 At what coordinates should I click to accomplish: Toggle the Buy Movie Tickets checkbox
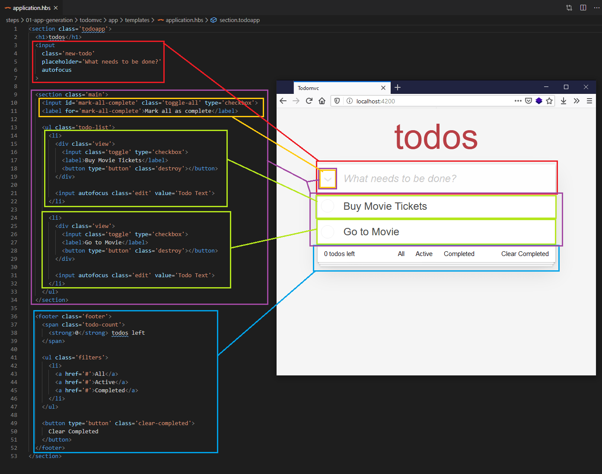[327, 206]
